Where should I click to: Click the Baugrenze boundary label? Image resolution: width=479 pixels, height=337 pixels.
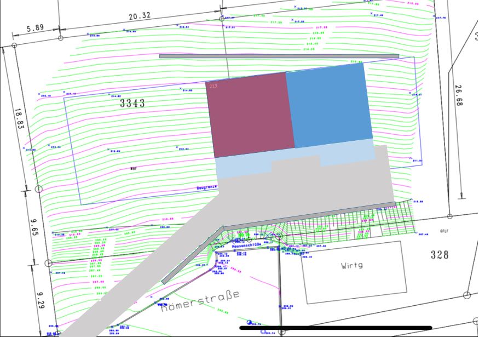(x=207, y=187)
